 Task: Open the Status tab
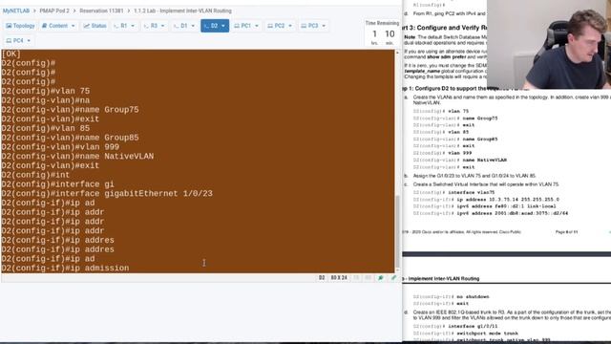(x=95, y=26)
